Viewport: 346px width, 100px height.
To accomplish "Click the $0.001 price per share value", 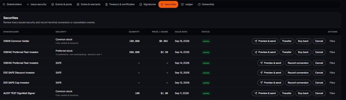I will (164, 41).
